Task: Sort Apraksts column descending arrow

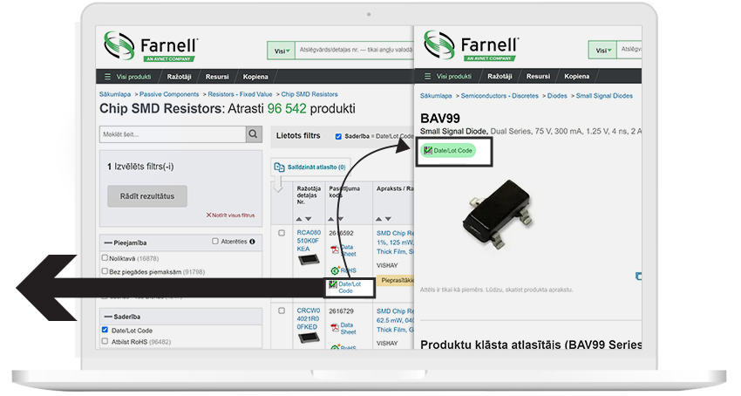Action: click(388, 219)
